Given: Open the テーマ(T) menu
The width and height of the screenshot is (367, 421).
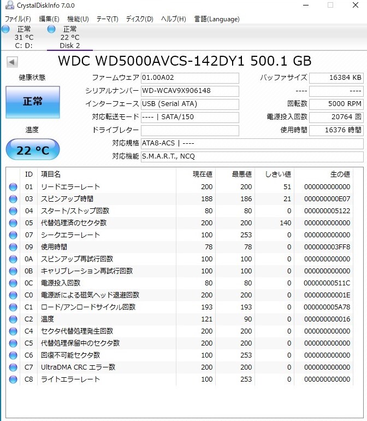Looking at the screenshot, I should point(107,19).
